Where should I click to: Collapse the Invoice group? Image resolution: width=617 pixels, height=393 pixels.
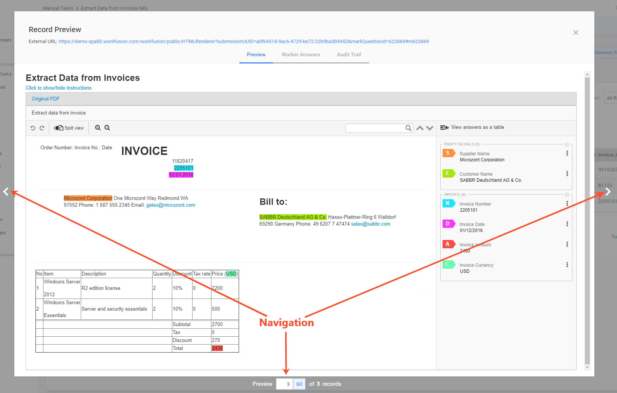(x=567, y=195)
